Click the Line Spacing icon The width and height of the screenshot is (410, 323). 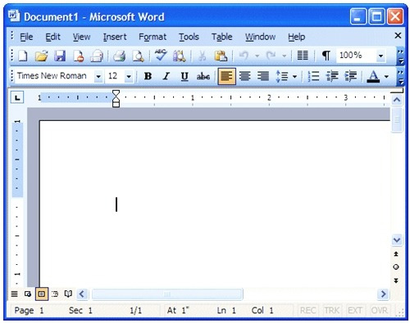pyautogui.click(x=282, y=76)
